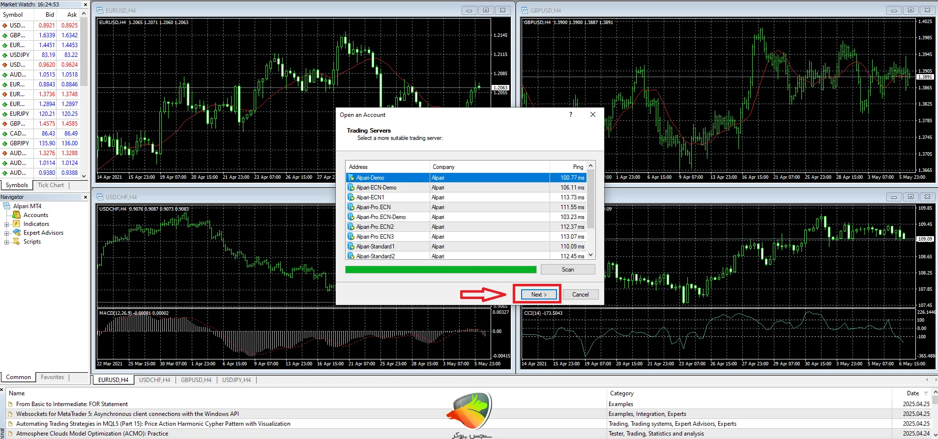
Task: Click the Expert Advisors icon in Navigator
Action: (16, 233)
